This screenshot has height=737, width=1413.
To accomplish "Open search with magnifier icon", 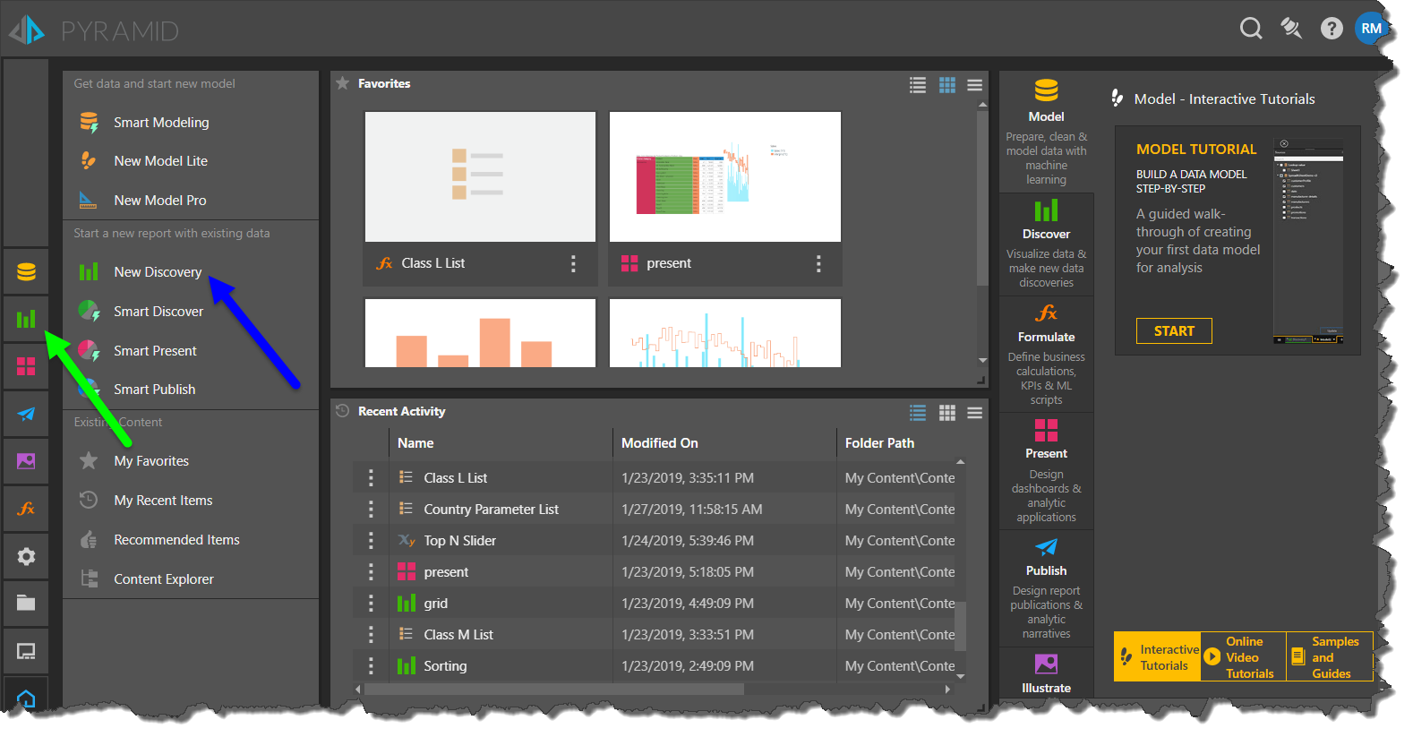I will coord(1251,29).
